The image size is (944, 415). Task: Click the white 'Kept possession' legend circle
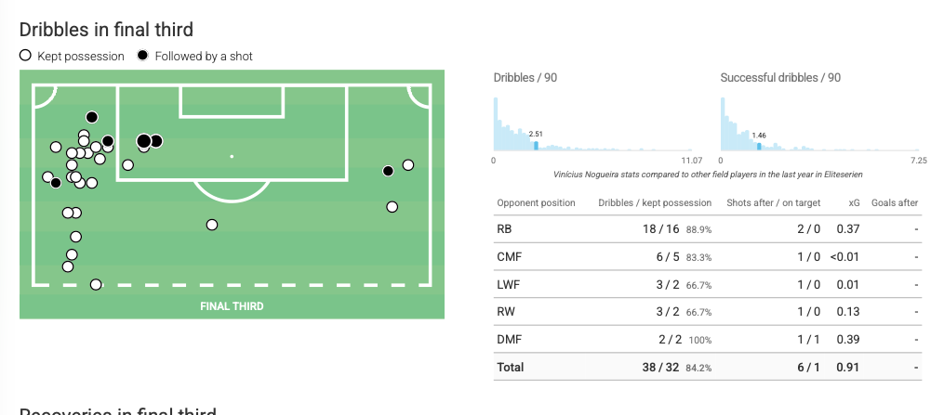25,56
